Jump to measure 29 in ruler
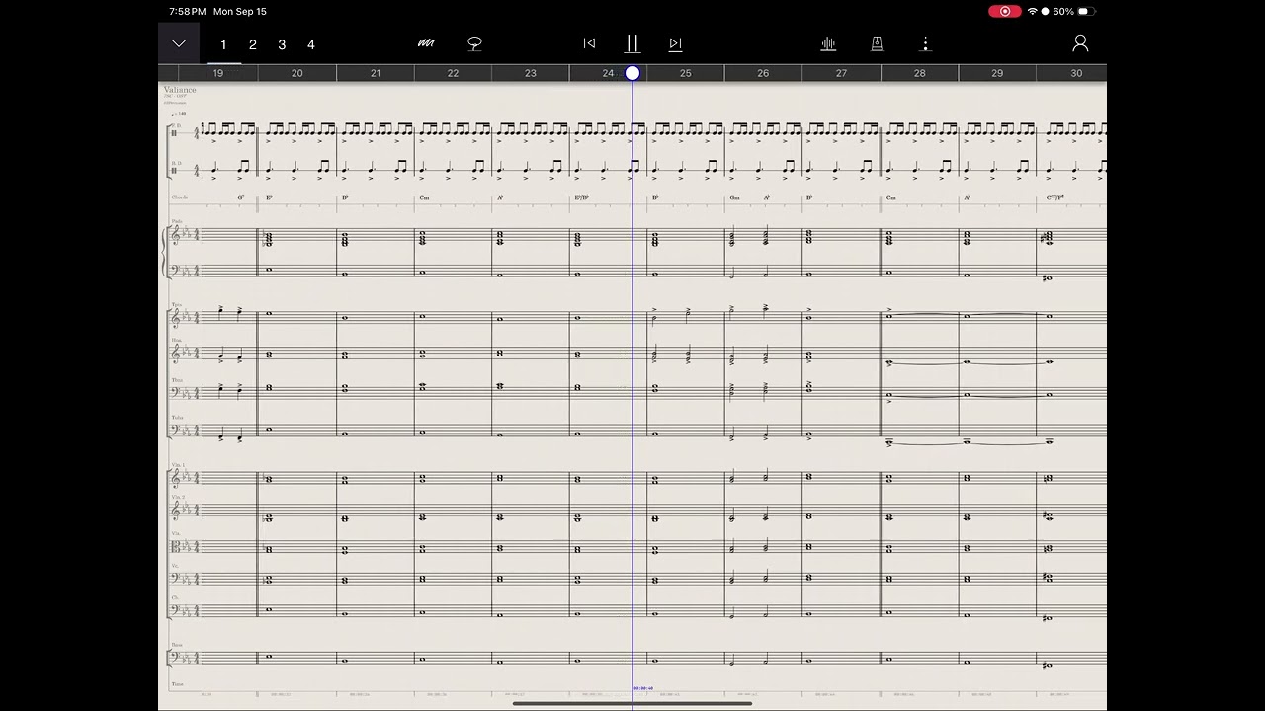The height and width of the screenshot is (711, 1265). coord(997,73)
